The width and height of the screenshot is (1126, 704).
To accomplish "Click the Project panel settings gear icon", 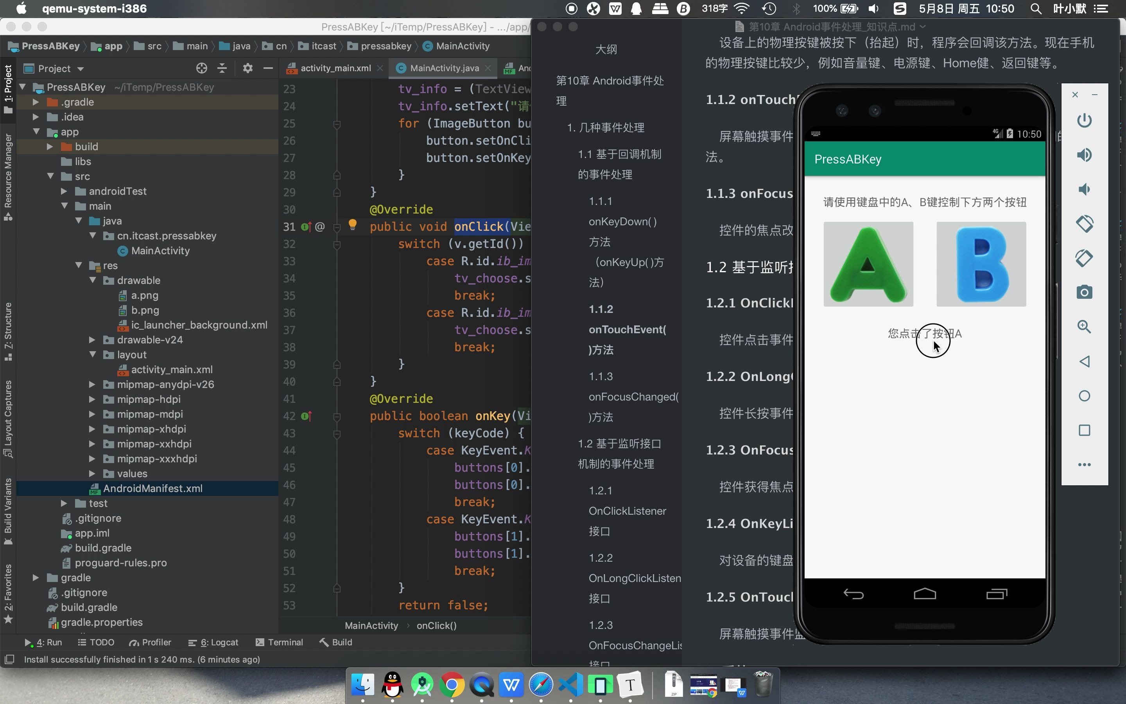I will pyautogui.click(x=247, y=68).
